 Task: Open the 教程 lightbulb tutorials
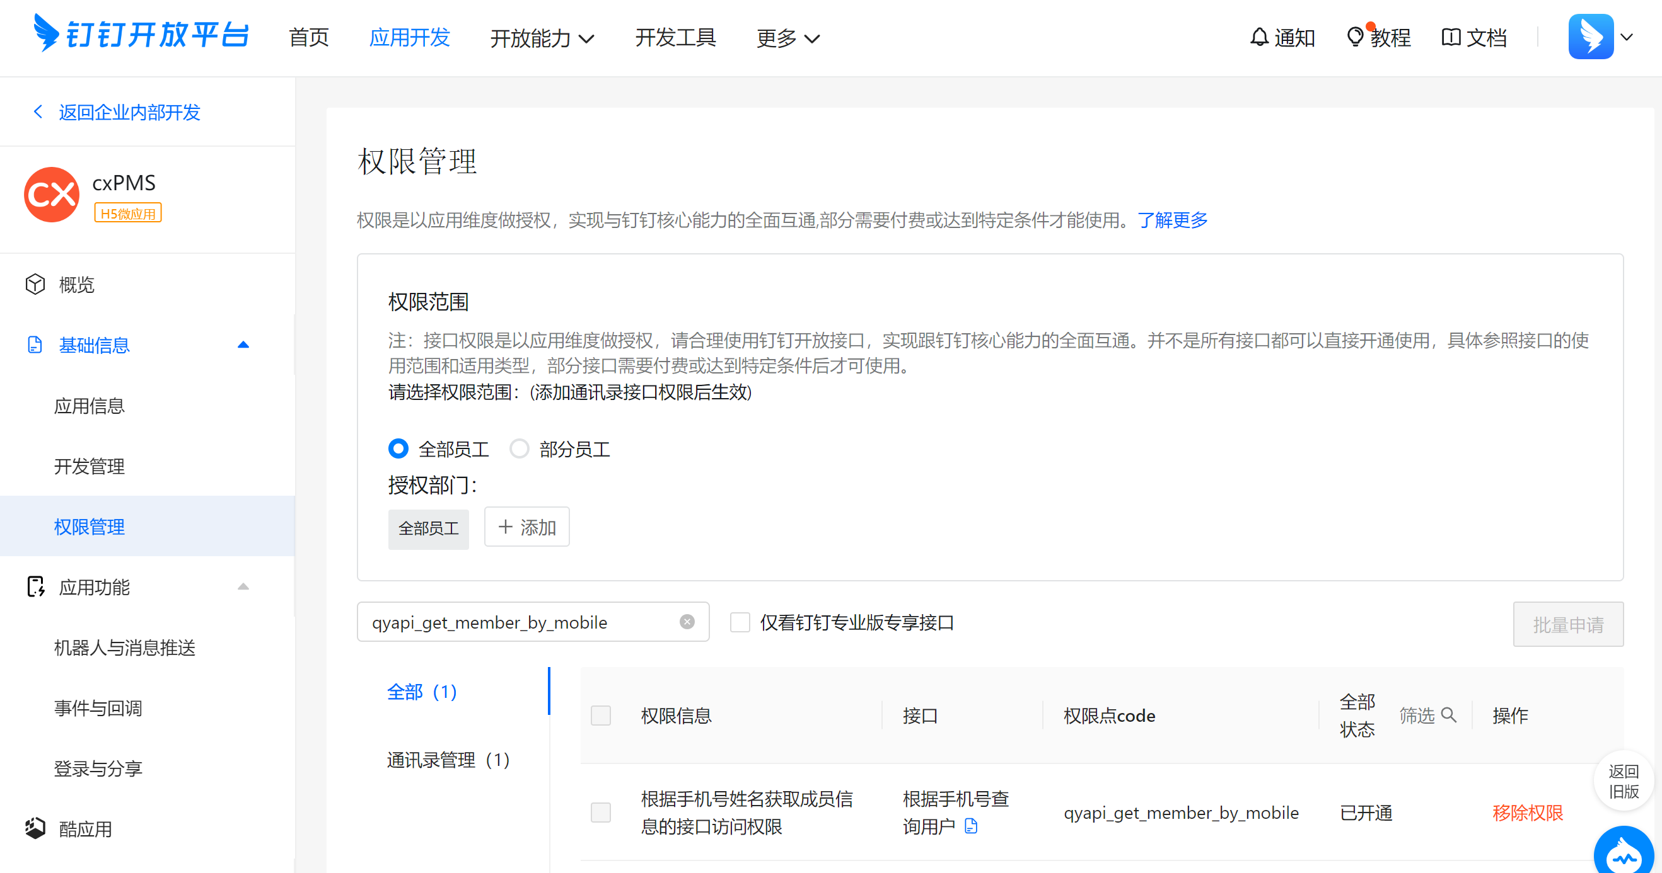coord(1378,37)
